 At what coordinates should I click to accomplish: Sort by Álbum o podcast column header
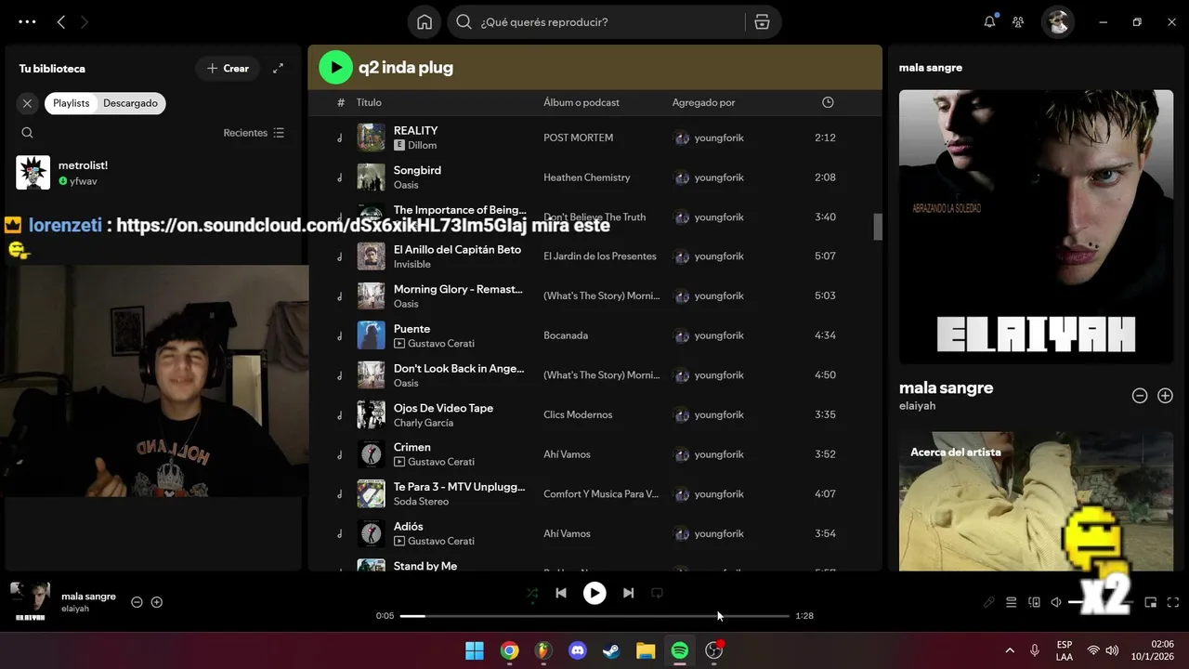pos(581,102)
